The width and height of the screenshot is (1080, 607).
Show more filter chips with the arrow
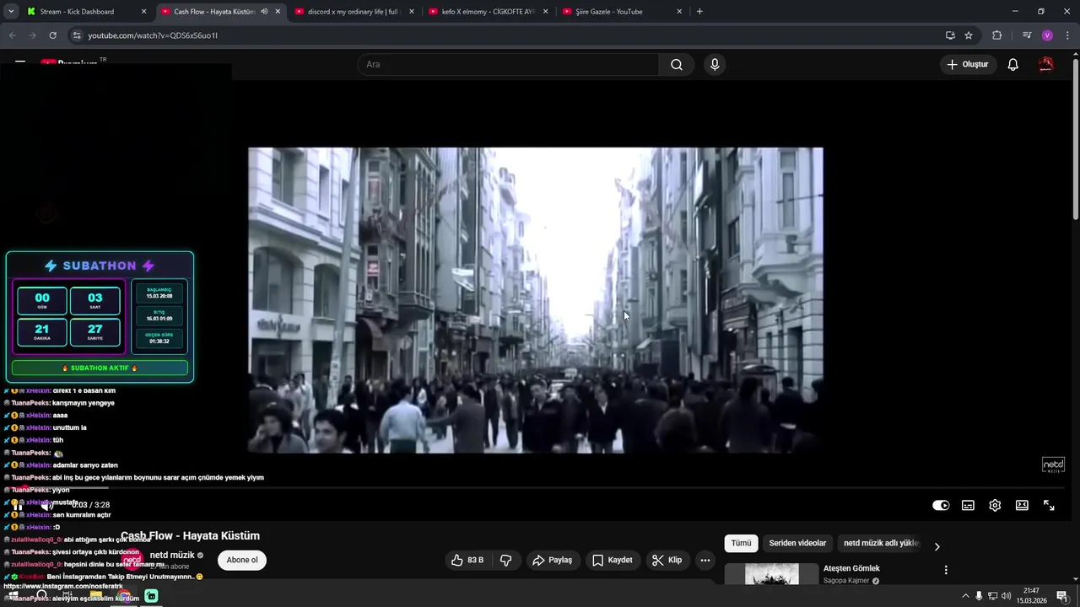click(937, 546)
